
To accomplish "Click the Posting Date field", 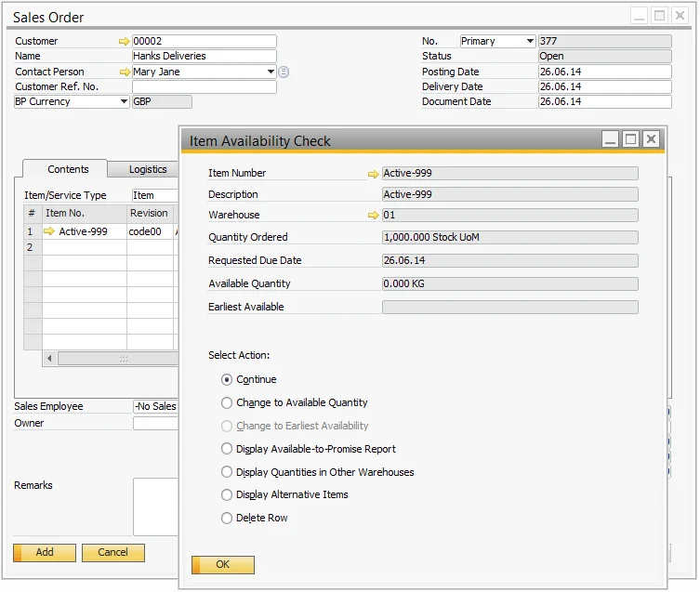I will click(x=605, y=72).
